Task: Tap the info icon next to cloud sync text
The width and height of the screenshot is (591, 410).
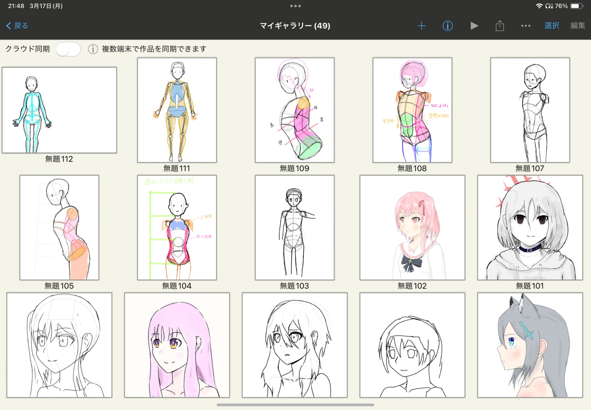Action: (x=93, y=49)
